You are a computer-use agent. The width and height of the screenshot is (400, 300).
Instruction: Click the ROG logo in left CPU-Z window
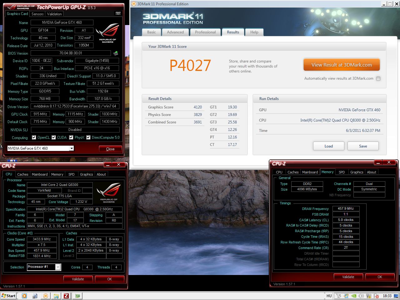coord(108,193)
